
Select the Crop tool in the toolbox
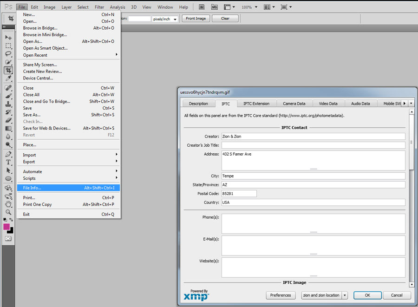pyautogui.click(x=8, y=70)
